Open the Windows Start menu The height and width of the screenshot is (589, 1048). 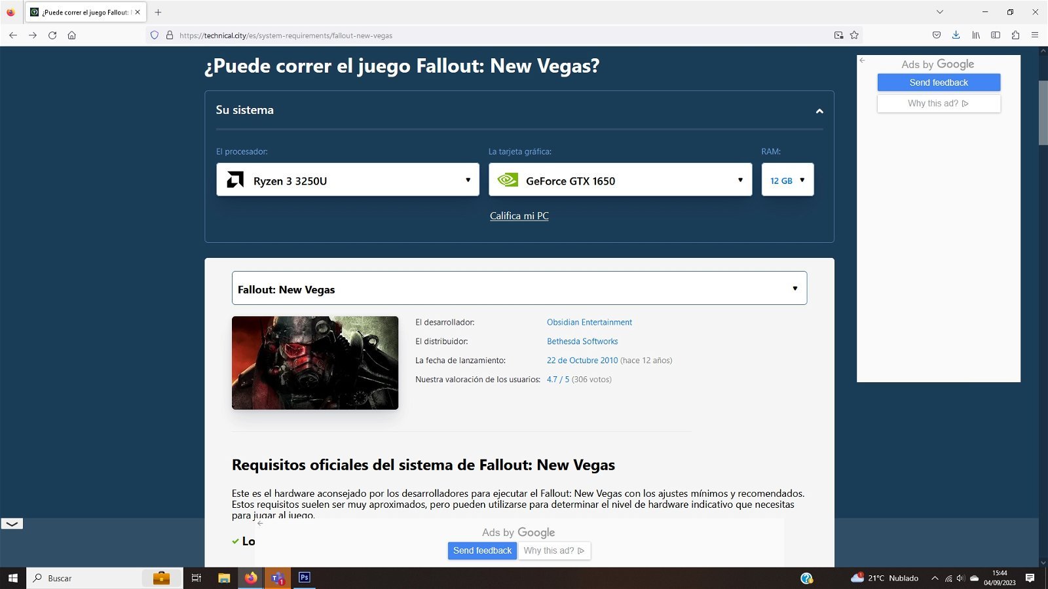click(x=13, y=578)
